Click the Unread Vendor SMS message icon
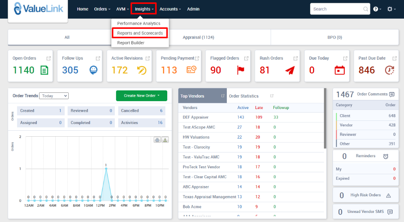Image resolution: width=404 pixels, height=222 pixels. click(x=390, y=212)
